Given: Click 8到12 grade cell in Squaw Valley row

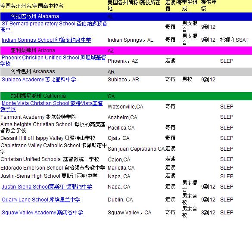Looking at the screenshot, I should (x=208, y=213).
